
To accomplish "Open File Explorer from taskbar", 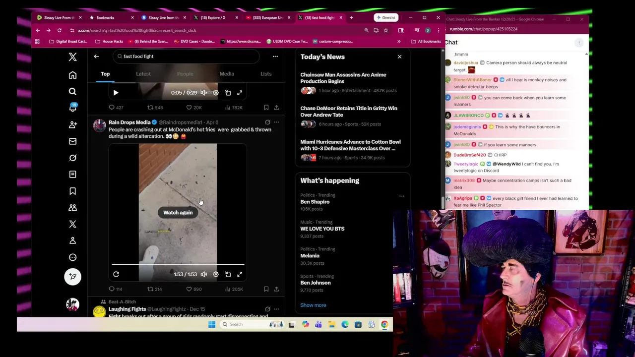I will 332,324.
